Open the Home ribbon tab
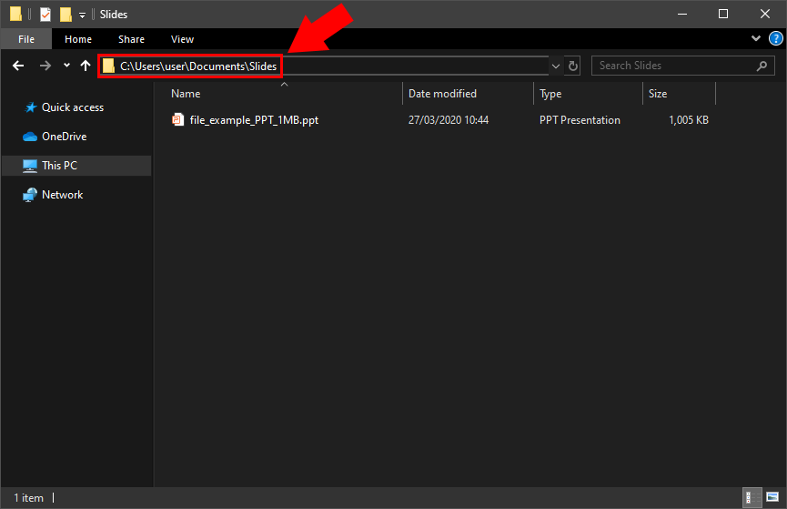This screenshot has width=787, height=509. pos(78,39)
